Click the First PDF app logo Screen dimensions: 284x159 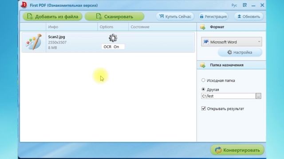[24, 5]
